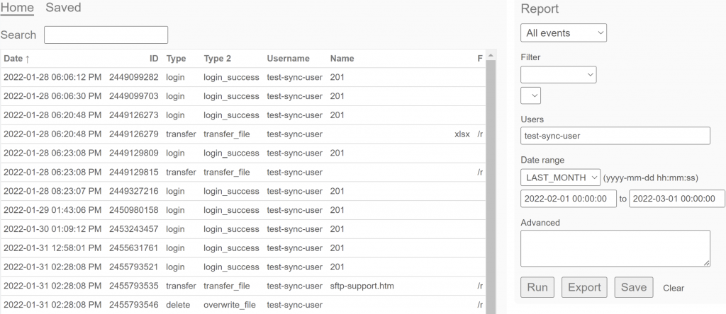Screen dimensions: 726x314
Task: Click the Search input field
Action: click(106, 35)
